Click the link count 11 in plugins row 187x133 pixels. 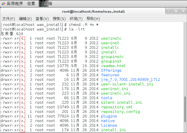[x=29, y=116]
